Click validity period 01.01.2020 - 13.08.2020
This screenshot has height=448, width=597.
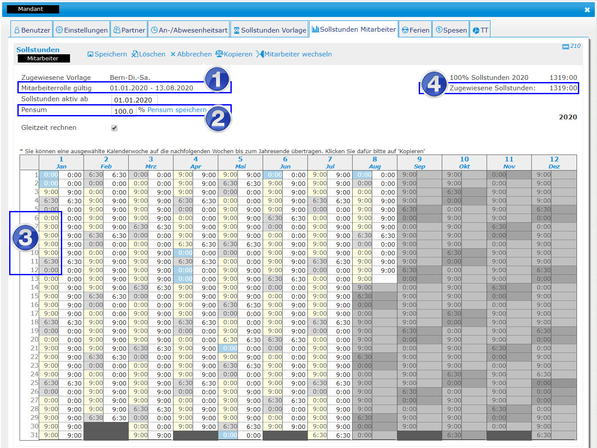coord(151,88)
